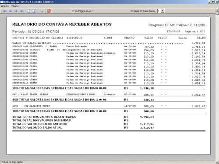Click 'TOTAL DO VALOR DO SALDO ATUAL'

coord(37,128)
